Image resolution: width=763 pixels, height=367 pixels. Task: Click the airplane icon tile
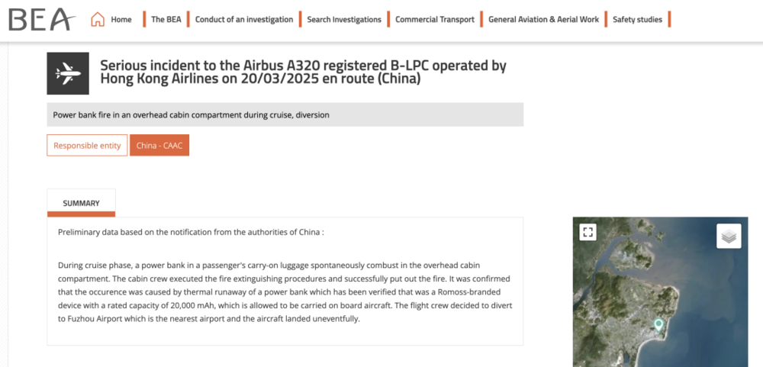68,73
